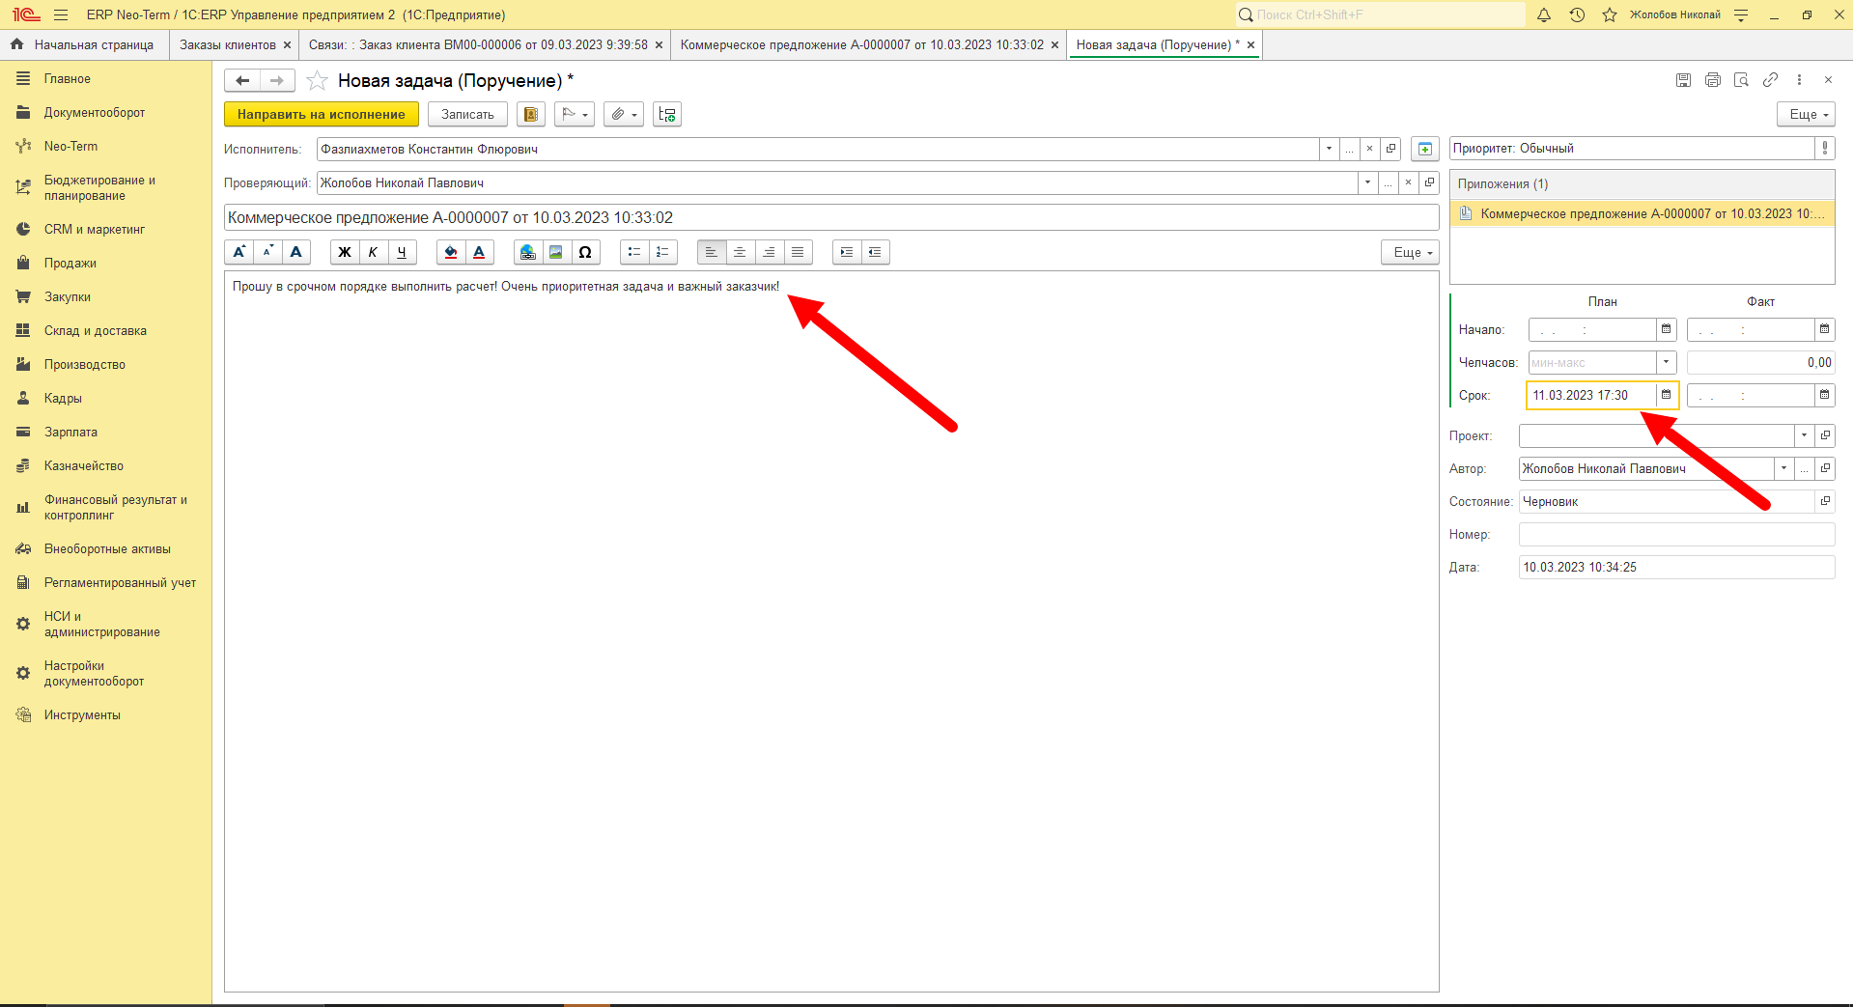Open the top-right Еще menu

[x=1806, y=114]
